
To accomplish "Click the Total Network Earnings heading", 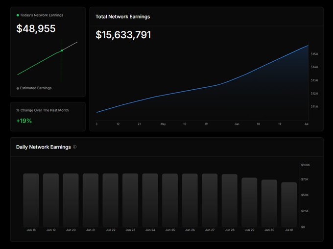I will 123,17.
